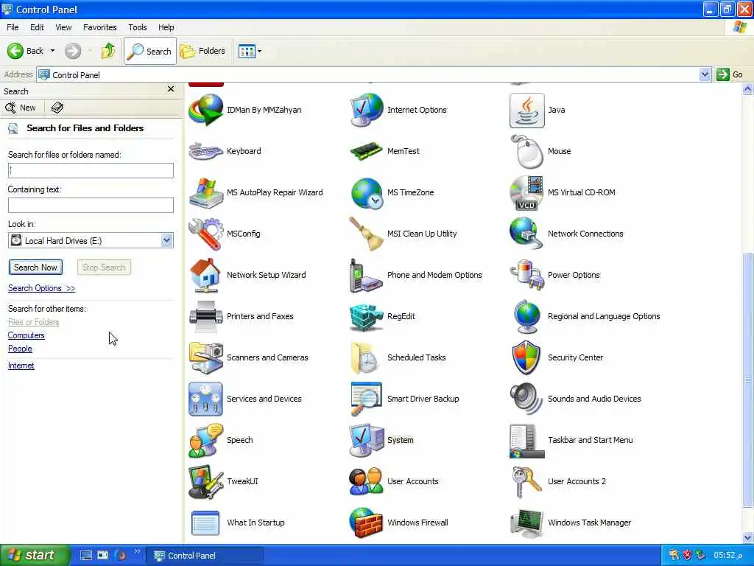
Task: Open the Network Connections icon
Action: tap(527, 234)
